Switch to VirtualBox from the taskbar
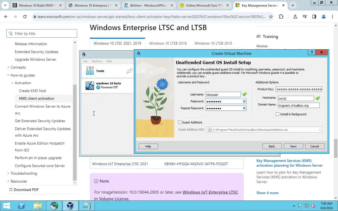The image size is (338, 211). pos(70,206)
